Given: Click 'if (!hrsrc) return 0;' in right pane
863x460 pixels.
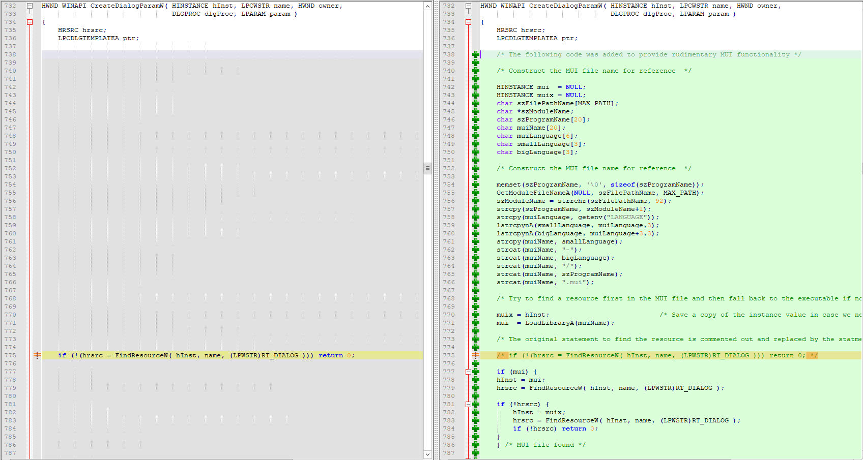Looking at the screenshot, I should click(x=555, y=428).
